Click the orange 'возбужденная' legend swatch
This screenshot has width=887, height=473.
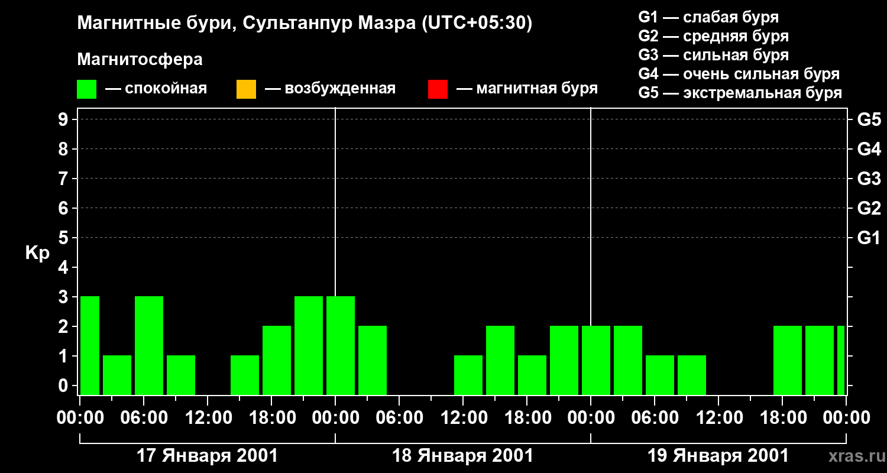(246, 89)
